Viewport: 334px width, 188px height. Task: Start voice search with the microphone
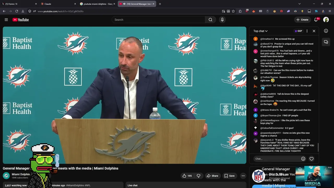coord(222,20)
